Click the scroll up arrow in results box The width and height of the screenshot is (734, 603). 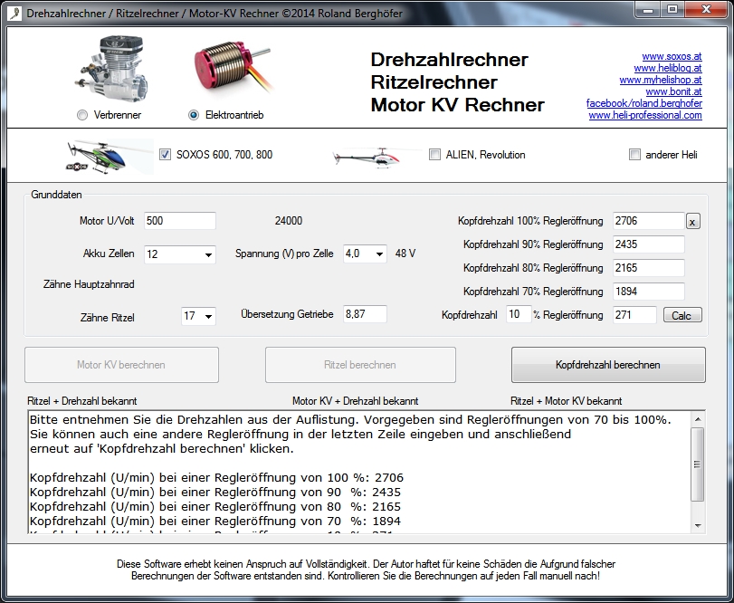(698, 419)
